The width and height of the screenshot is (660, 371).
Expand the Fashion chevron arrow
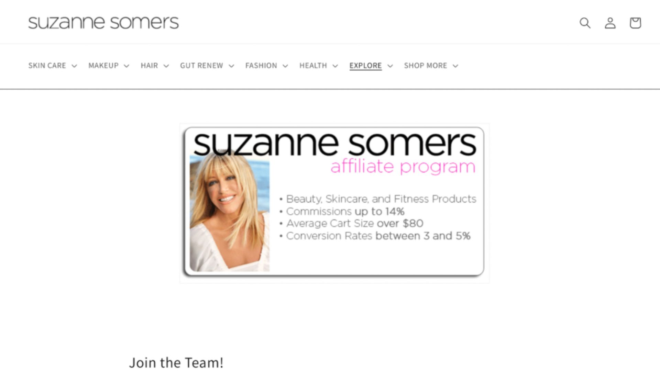[285, 66]
